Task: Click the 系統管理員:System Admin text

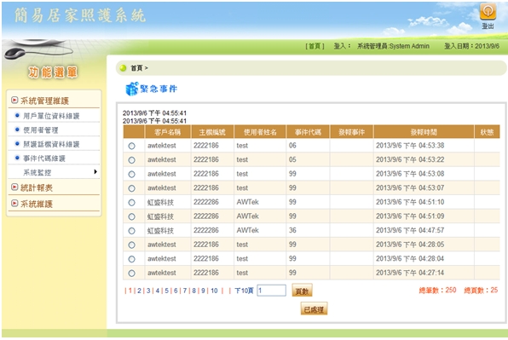Action: pyautogui.click(x=393, y=46)
